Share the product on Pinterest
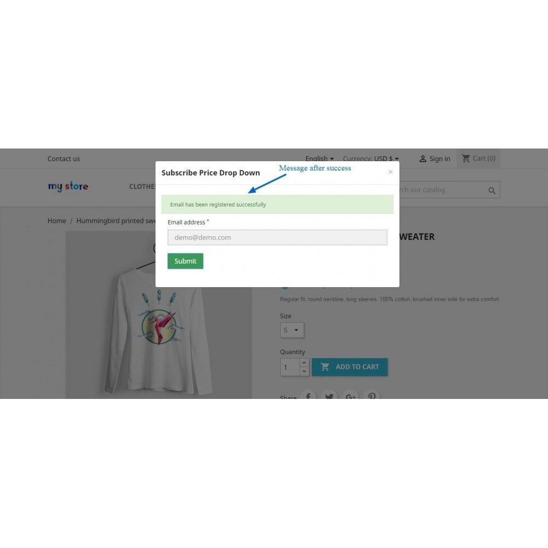Screen dimensions: 548x548 tap(372, 396)
